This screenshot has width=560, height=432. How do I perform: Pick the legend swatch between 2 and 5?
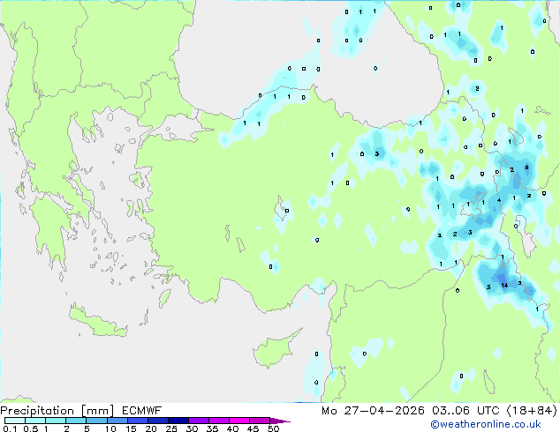pyautogui.click(x=76, y=421)
